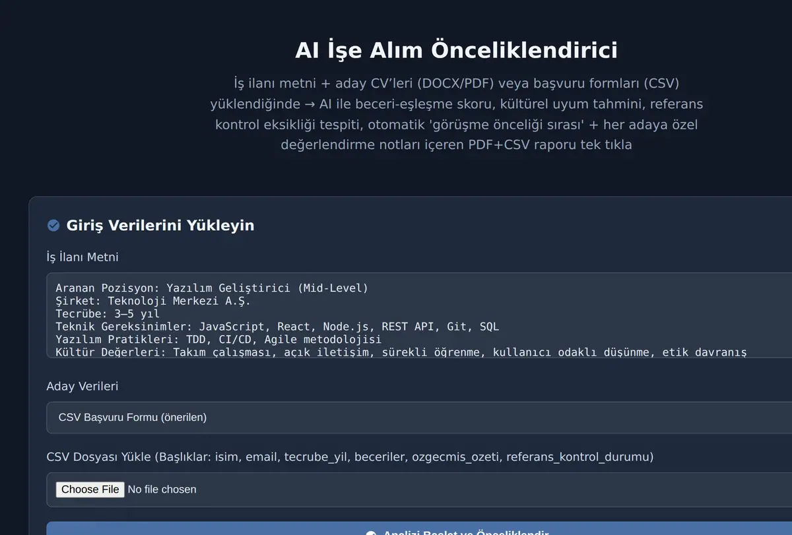Click the 'Şirket: Teknoloji Merkezi A.Ş.' line
Image resolution: width=792 pixels, height=535 pixels.
153,301
